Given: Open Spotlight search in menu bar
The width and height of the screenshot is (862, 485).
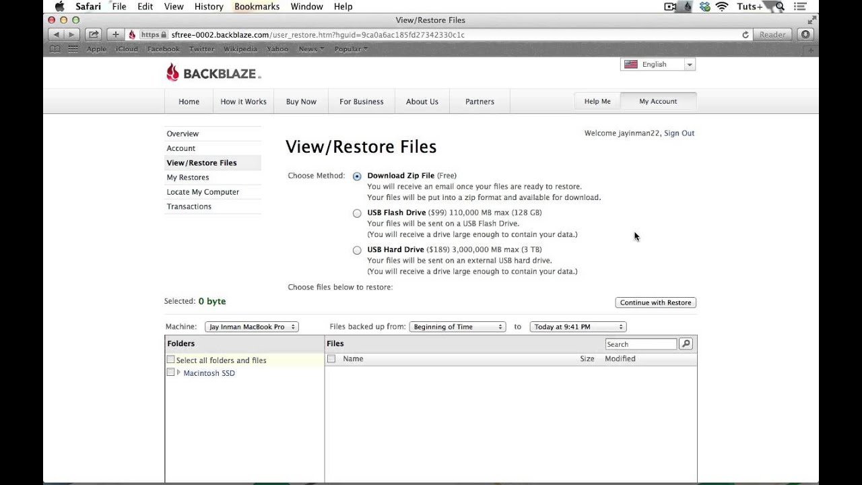Looking at the screenshot, I should pyautogui.click(x=780, y=6).
